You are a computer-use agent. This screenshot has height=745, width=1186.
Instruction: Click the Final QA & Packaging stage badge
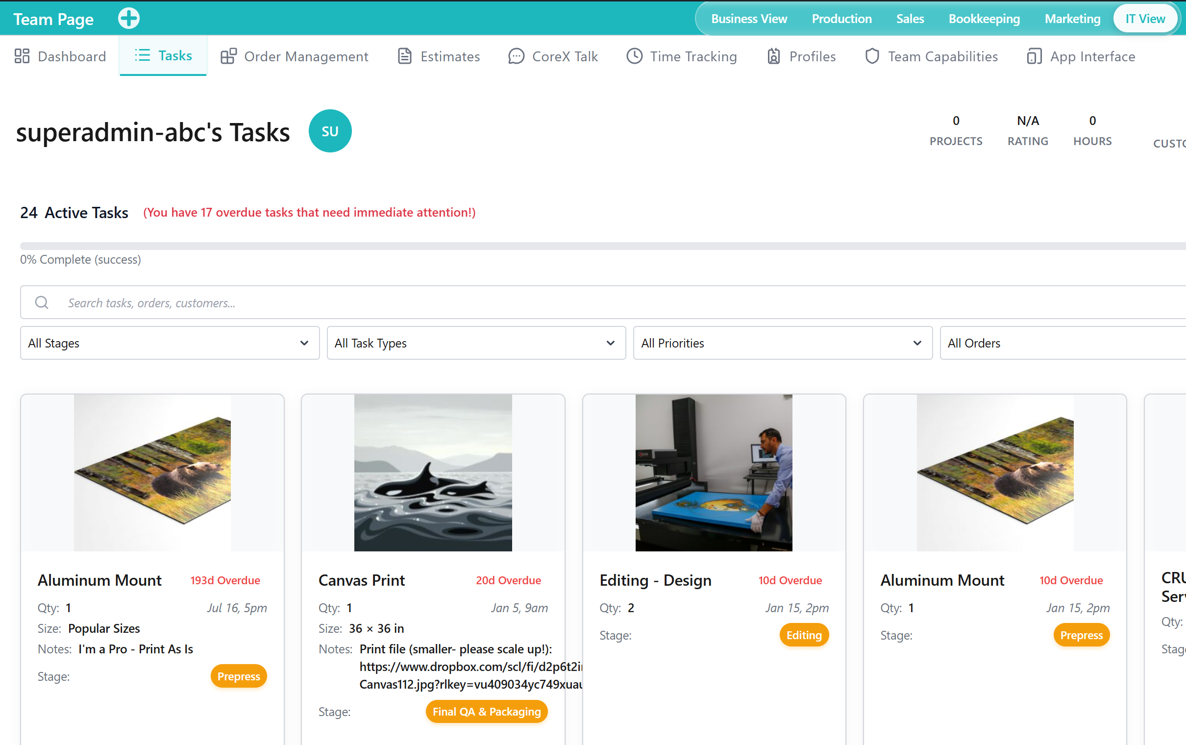(x=487, y=712)
